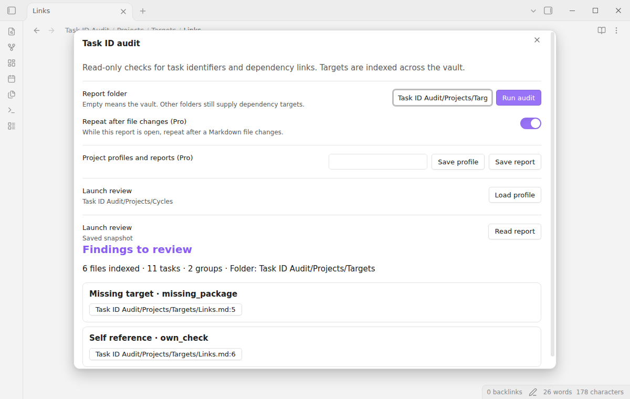Click the dialog vertical scrollbar

pyautogui.click(x=552, y=194)
